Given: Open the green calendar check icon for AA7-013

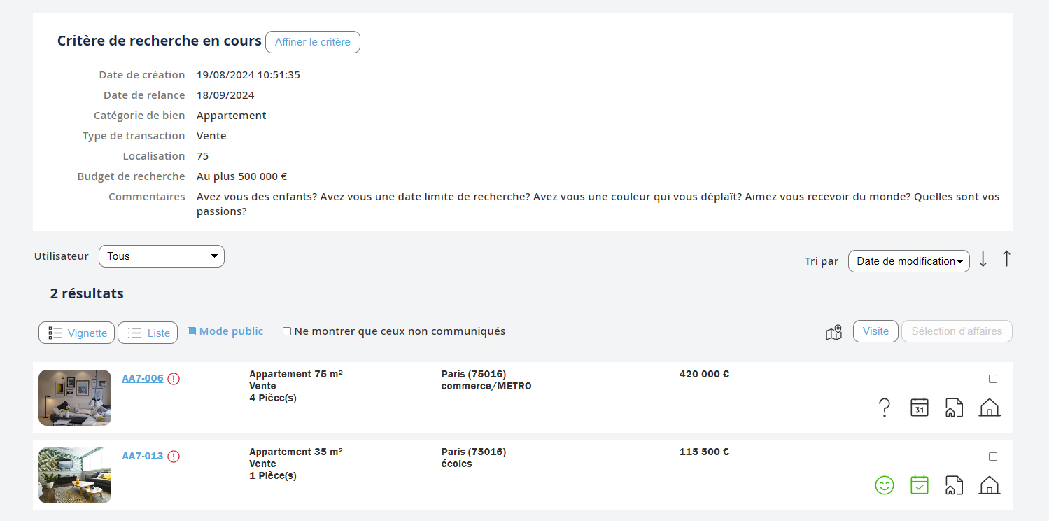Looking at the screenshot, I should [x=919, y=485].
